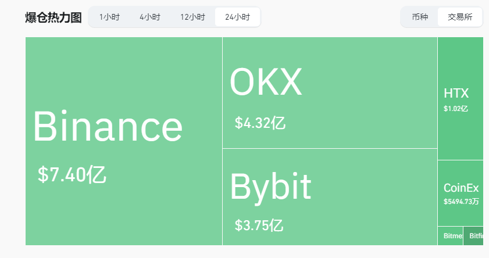Switch to the 1小时 time range

[109, 17]
